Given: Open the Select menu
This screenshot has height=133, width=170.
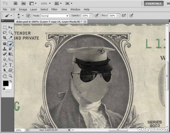Looking at the screenshot, I should point(44,10).
